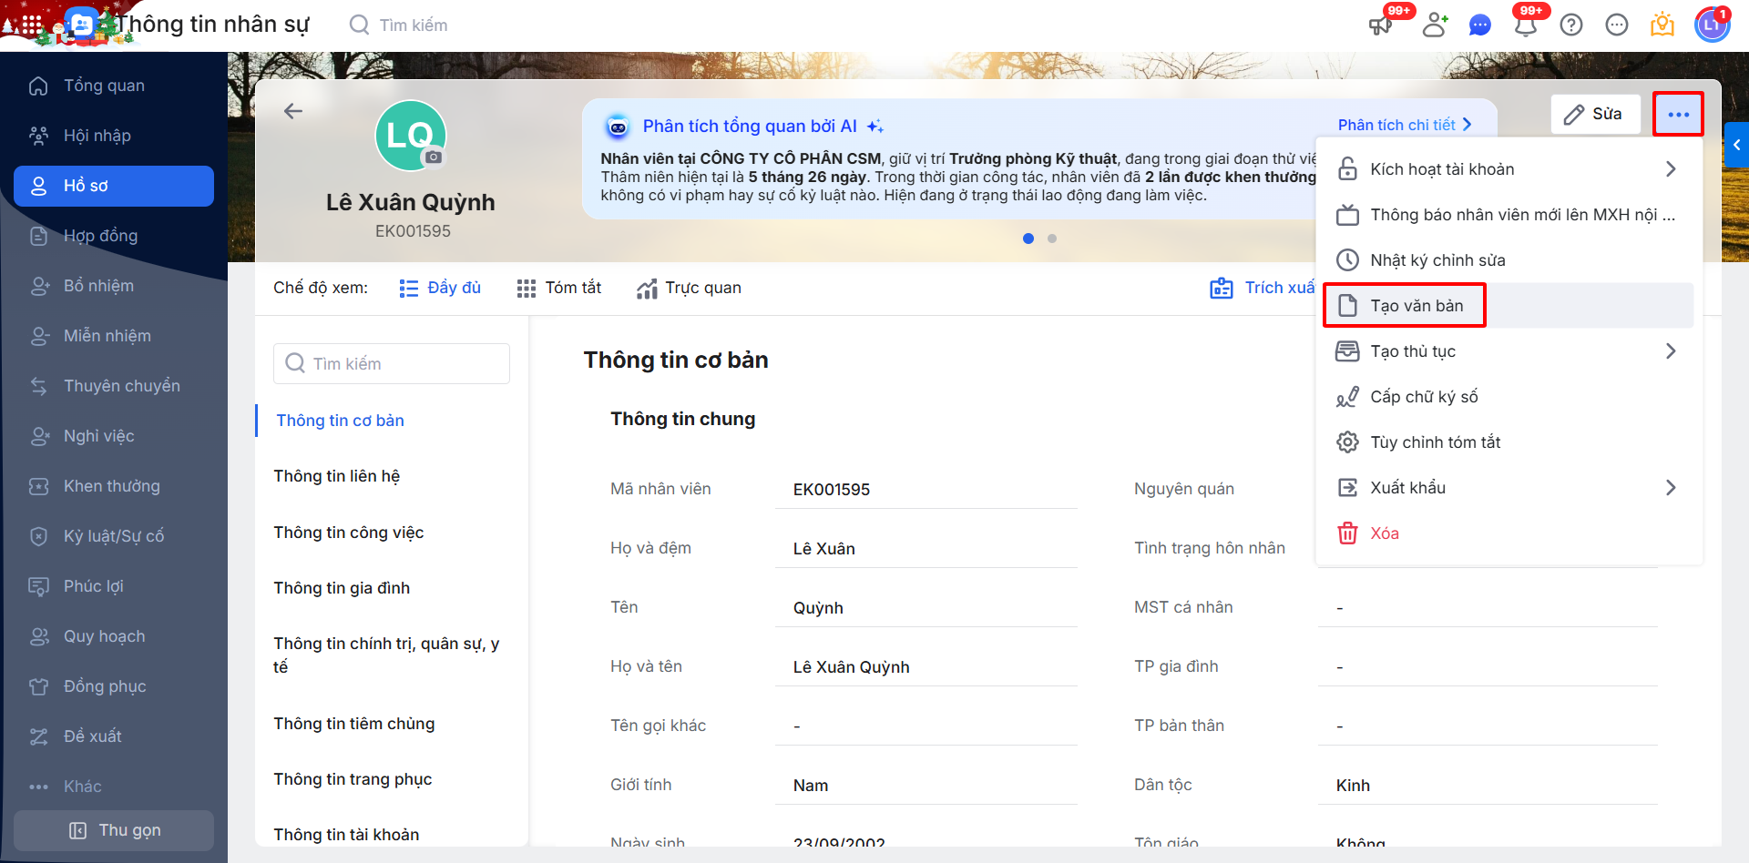Click the orange gift icon in header
Viewport: 1749px width, 863px height.
[x=1662, y=25]
